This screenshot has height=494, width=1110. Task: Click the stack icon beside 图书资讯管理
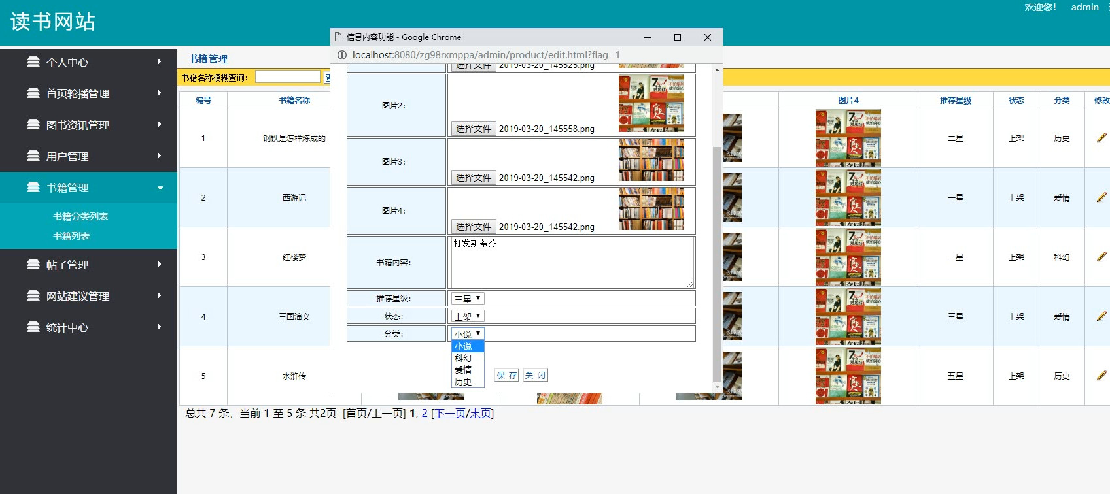(33, 125)
